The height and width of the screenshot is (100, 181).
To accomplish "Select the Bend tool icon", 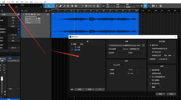I will (x=72, y=6).
